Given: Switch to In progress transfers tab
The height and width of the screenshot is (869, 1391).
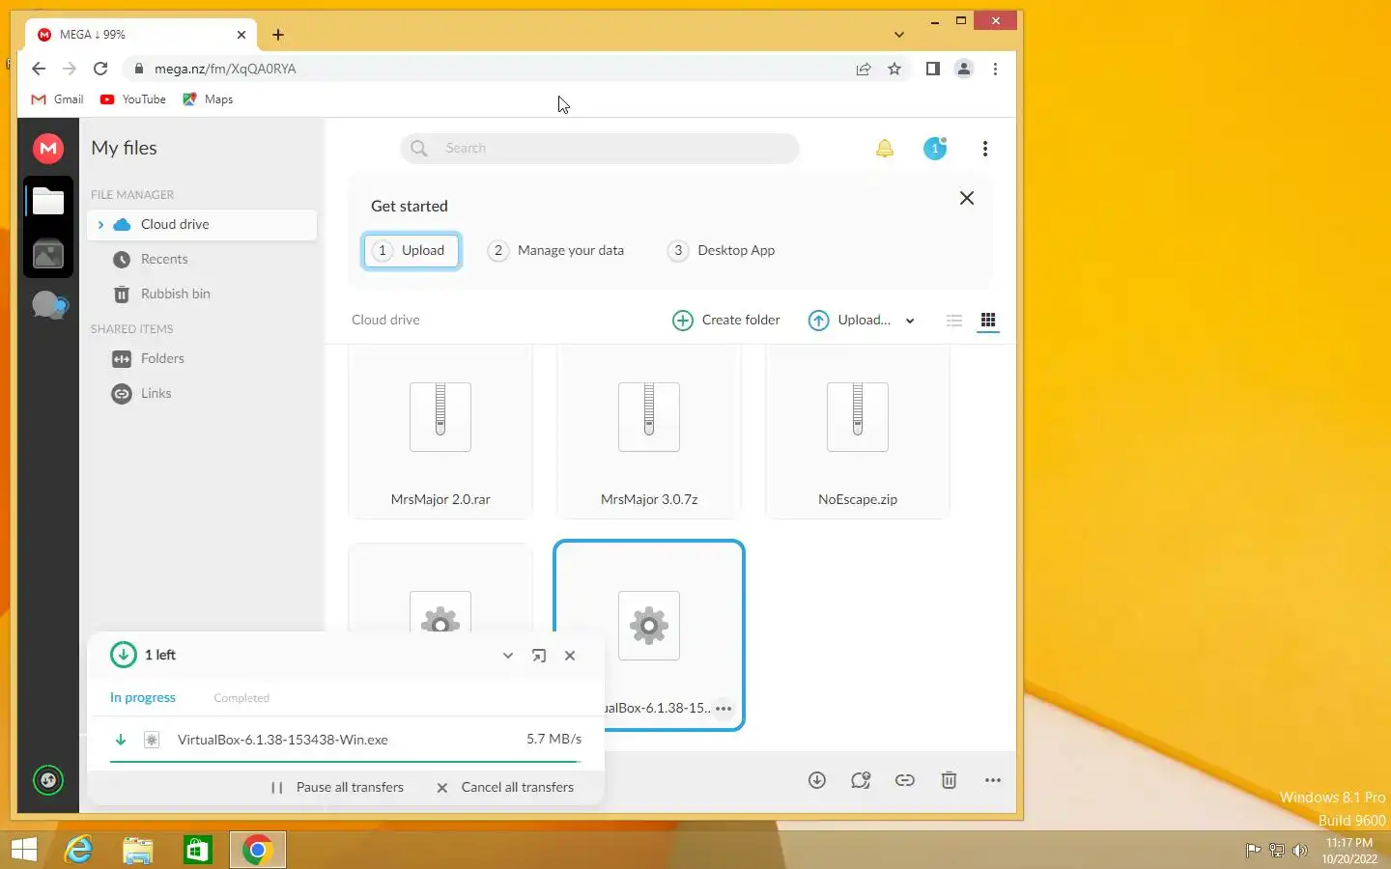Looking at the screenshot, I should pyautogui.click(x=143, y=698).
